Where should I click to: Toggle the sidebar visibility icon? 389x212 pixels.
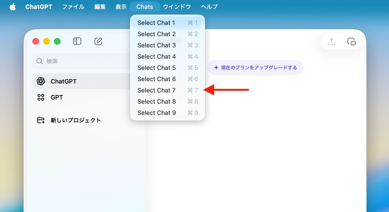click(77, 41)
